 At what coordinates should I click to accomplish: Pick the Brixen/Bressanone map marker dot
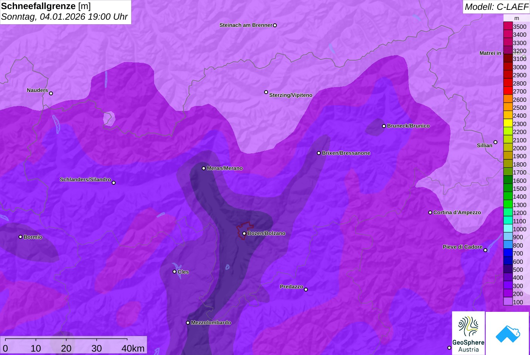(x=319, y=153)
